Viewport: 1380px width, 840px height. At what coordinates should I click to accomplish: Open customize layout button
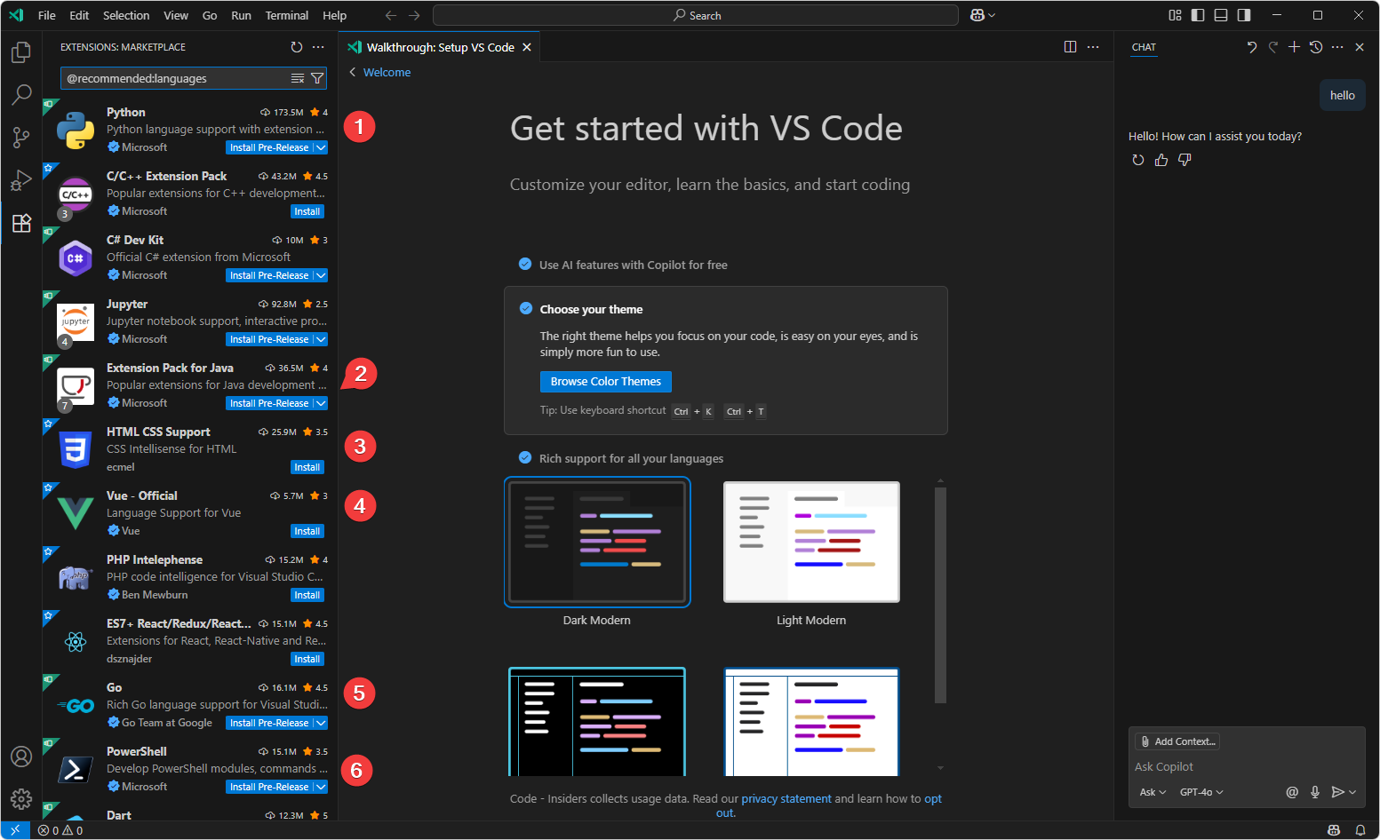tap(1175, 15)
